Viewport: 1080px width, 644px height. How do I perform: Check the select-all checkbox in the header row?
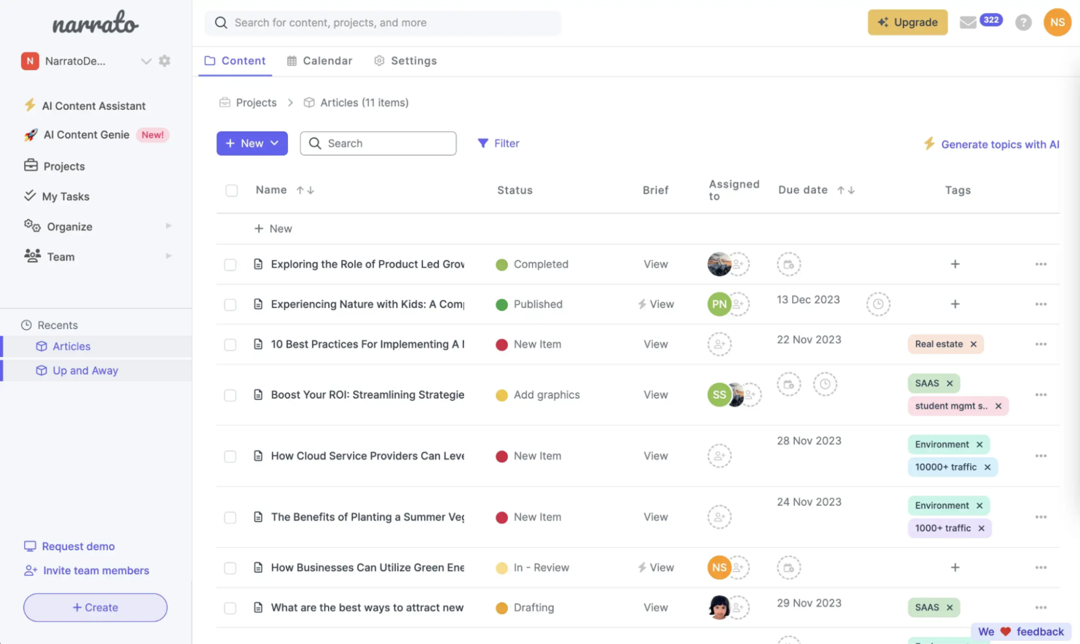pyautogui.click(x=231, y=190)
